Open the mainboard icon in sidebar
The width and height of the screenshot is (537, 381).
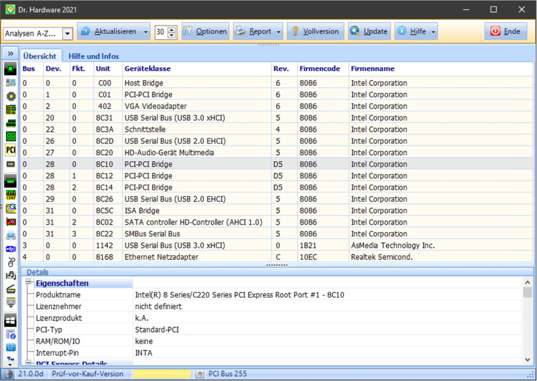(10, 109)
